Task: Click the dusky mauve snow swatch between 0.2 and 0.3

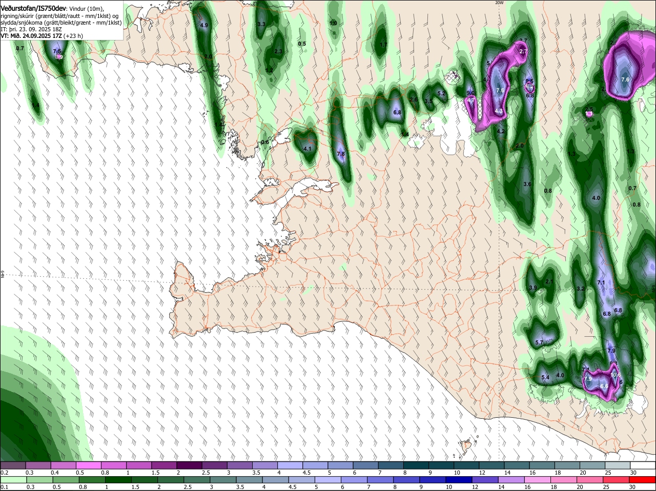Action: point(13,465)
